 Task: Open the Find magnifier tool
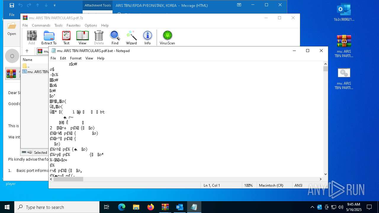[x=115, y=38]
